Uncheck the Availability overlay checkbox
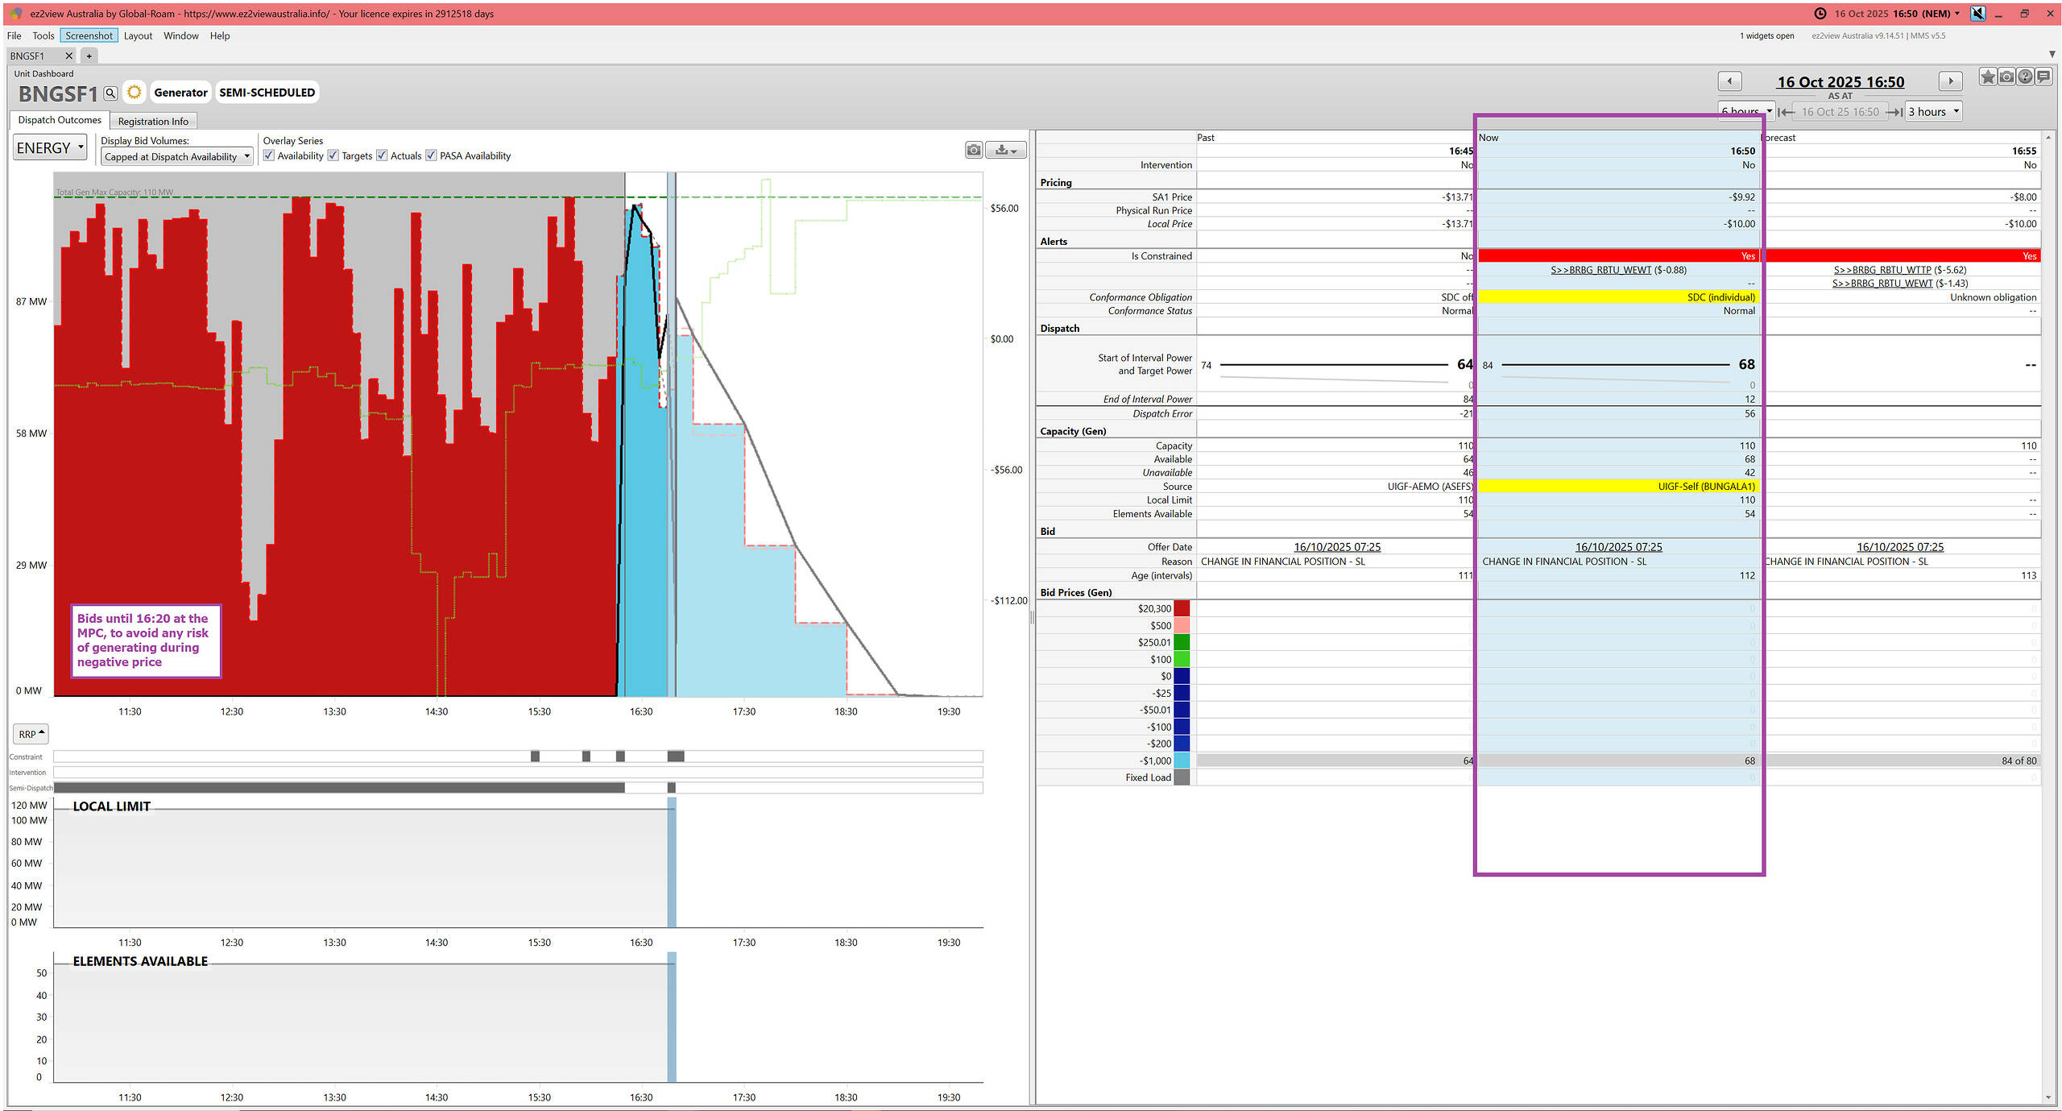The width and height of the screenshot is (2062, 1111). click(269, 155)
